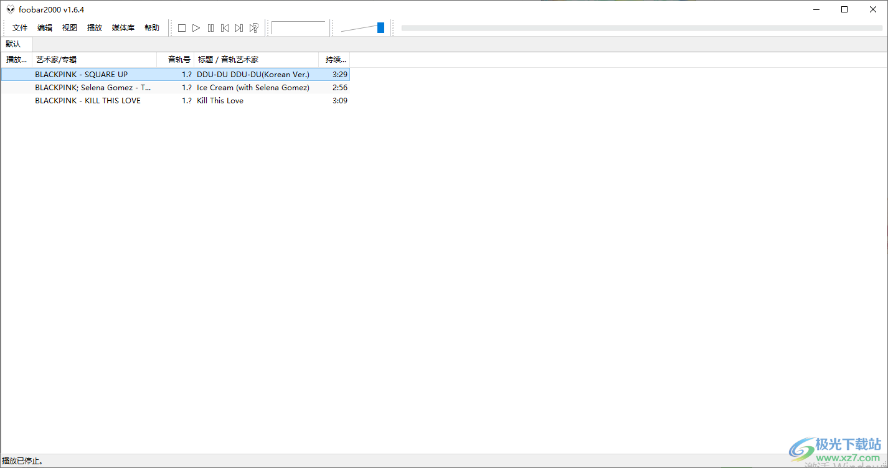Click track number in SQUARE UP row
This screenshot has width=888, height=468.
tap(187, 75)
